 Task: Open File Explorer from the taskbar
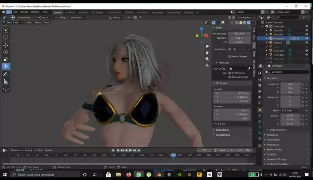tap(119, 175)
